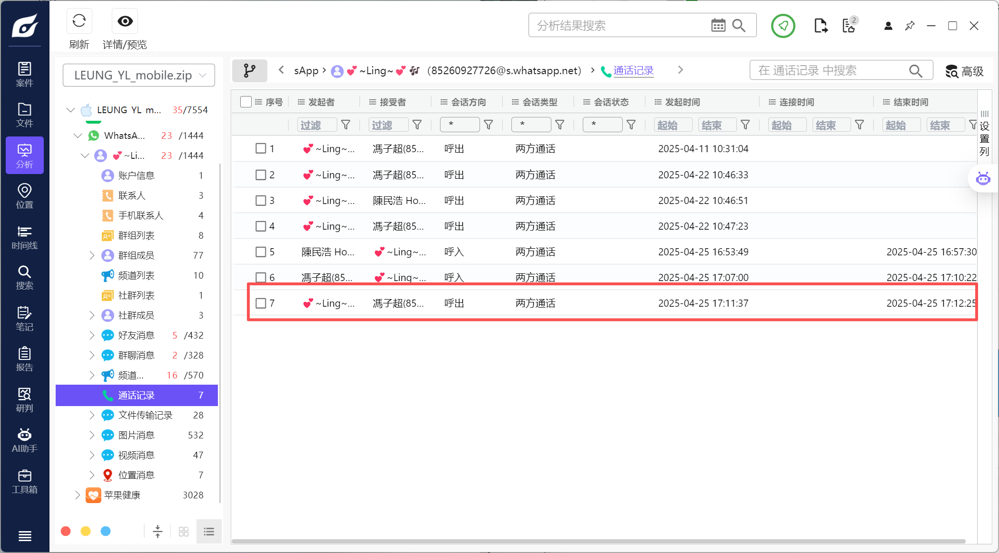The image size is (999, 553).
Task: Open the 高级 advanced search button
Action: coord(964,71)
